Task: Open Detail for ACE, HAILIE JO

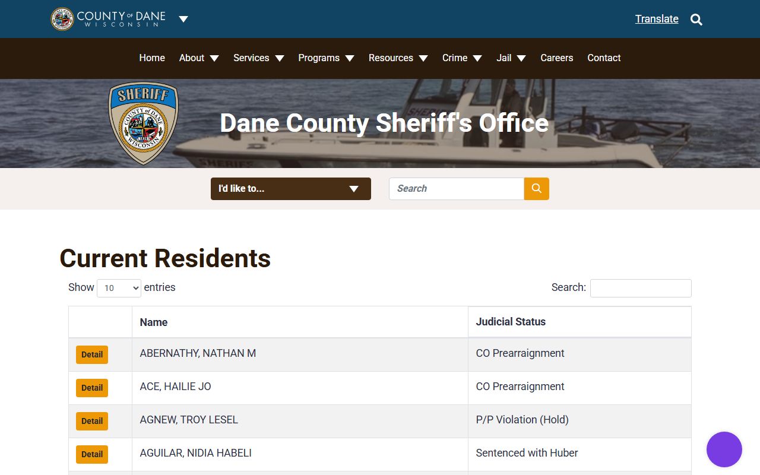Action: coord(92,388)
